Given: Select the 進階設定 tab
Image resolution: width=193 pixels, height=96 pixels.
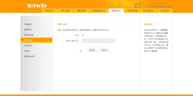Looking at the screenshot, I should [x=116, y=11].
